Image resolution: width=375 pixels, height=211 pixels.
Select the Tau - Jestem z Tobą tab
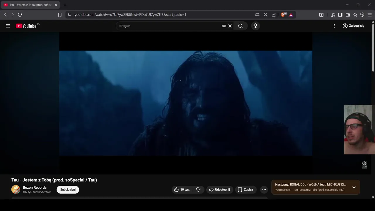coord(30,5)
